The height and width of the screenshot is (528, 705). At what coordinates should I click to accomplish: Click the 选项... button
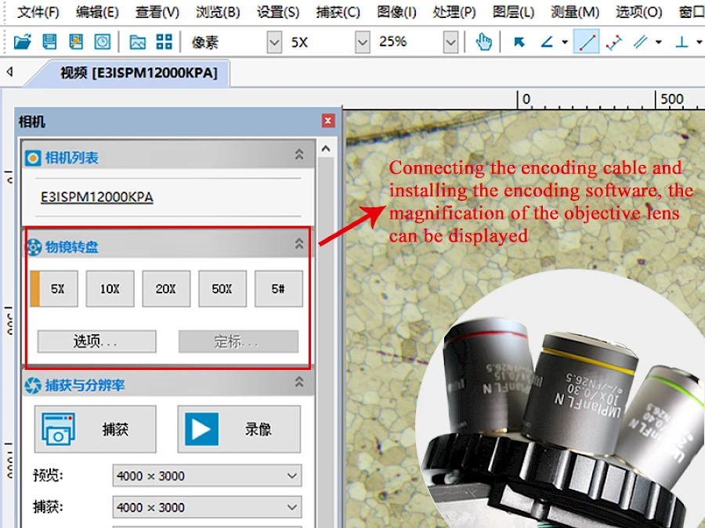pos(96,342)
